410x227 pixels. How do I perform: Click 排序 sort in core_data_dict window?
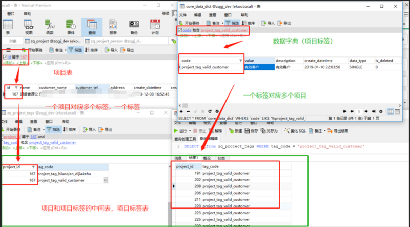click(248, 23)
